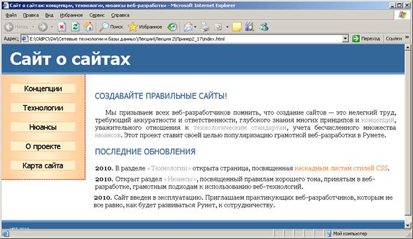Open the Правка menu
Image resolution: width=413 pixels, height=239 pixels.
[x=31, y=15]
